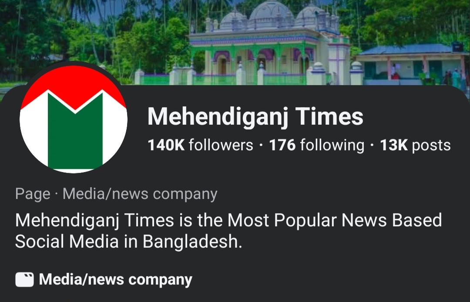Click the gray "Page" label
The image size is (470, 302).
(33, 194)
